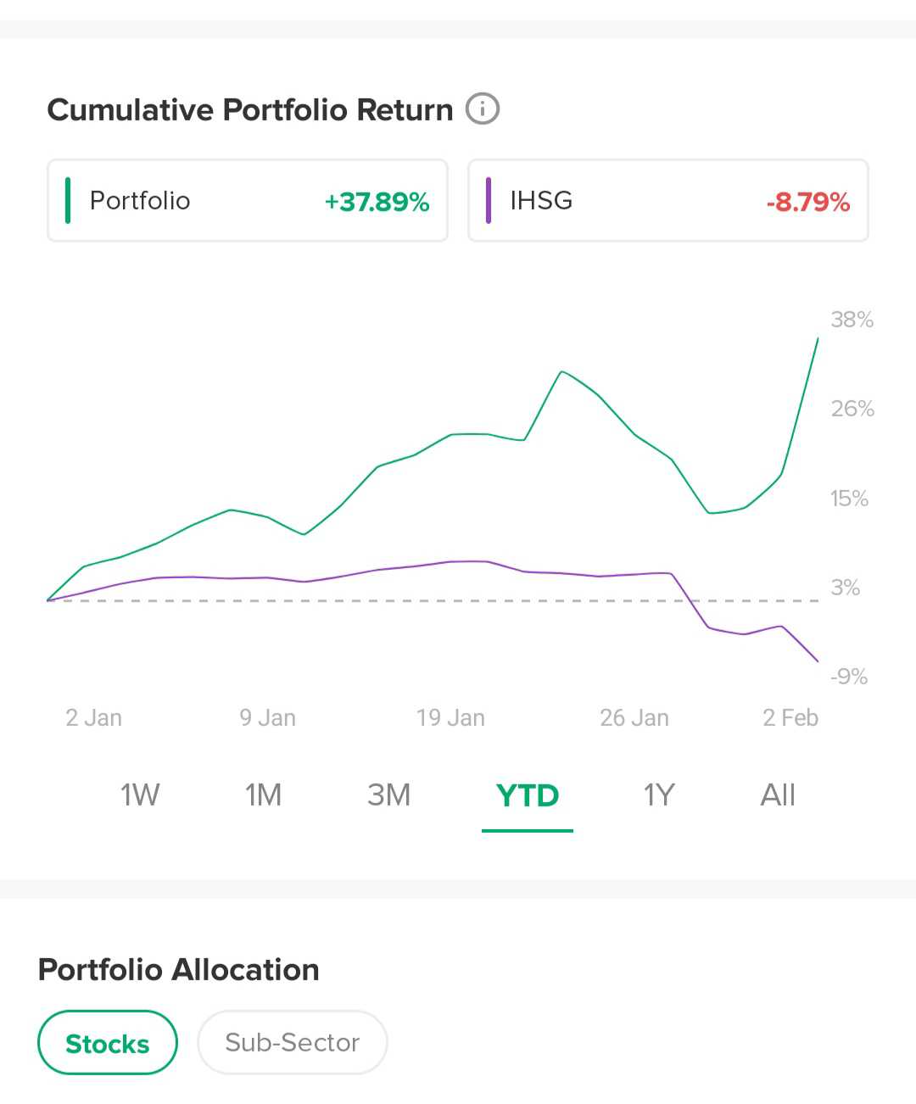Tap the Portfolio return card

tap(247, 201)
